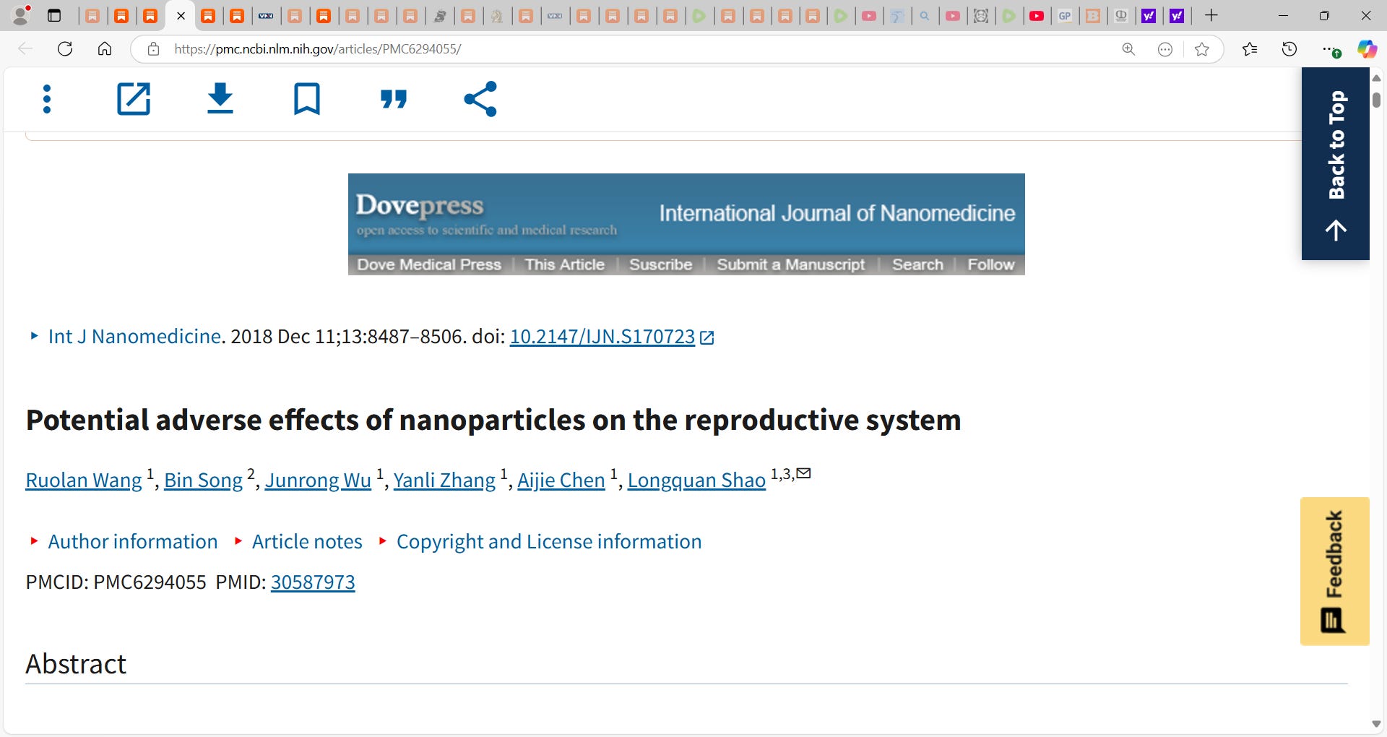Click the article title heading text
This screenshot has width=1387, height=737.
click(493, 420)
